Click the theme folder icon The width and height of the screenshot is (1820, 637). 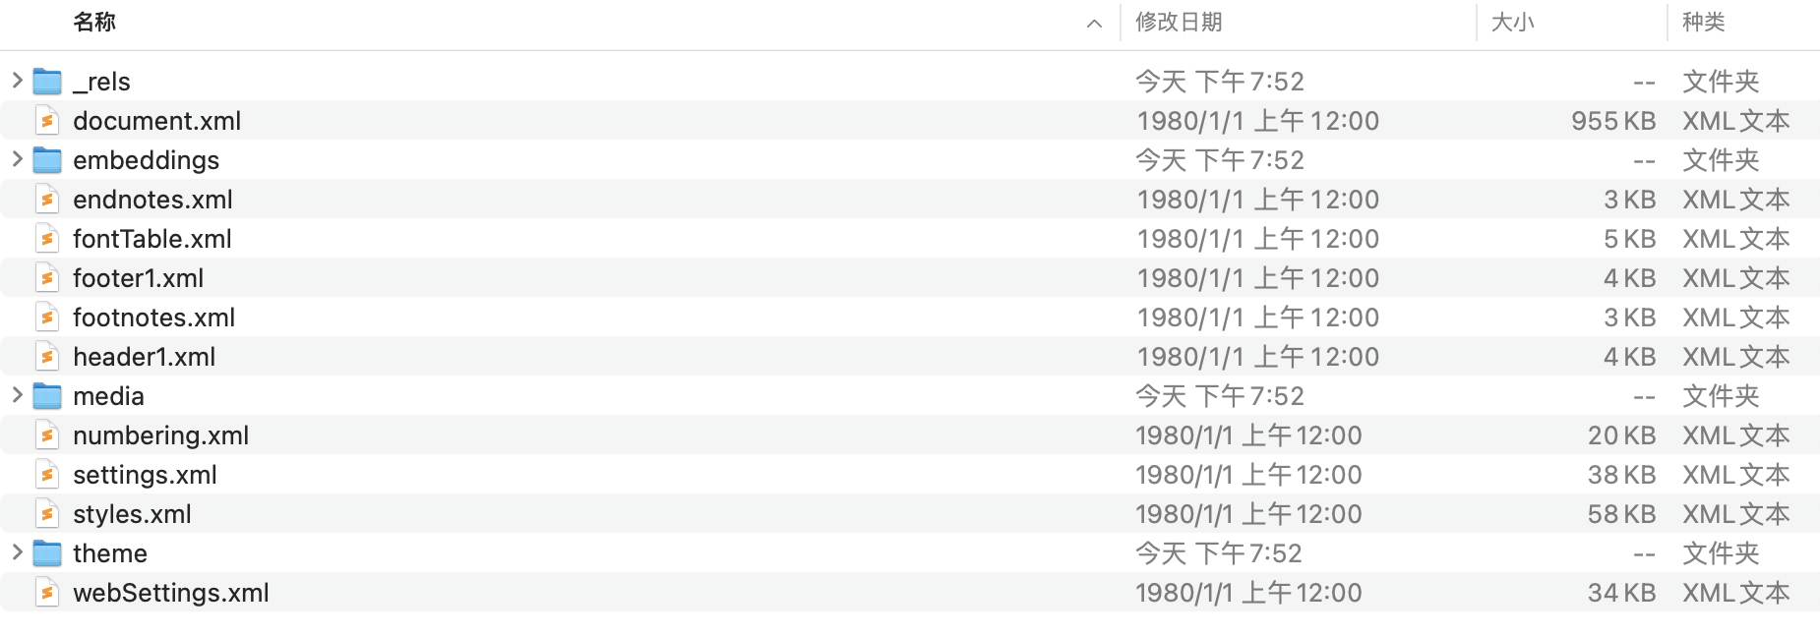point(47,552)
